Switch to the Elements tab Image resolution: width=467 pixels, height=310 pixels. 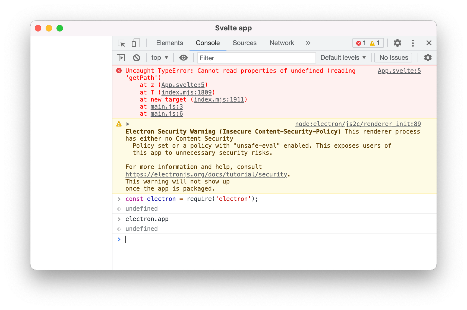click(169, 43)
